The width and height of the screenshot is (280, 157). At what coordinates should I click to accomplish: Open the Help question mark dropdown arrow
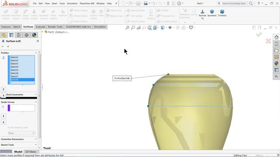pos(262,3)
